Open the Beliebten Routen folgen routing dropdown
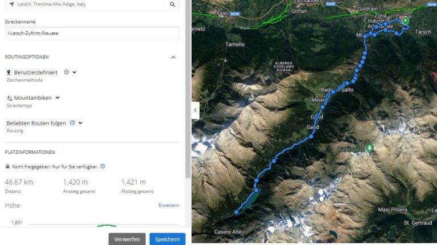Image resolution: width=437 pixels, height=245 pixels. [80, 123]
